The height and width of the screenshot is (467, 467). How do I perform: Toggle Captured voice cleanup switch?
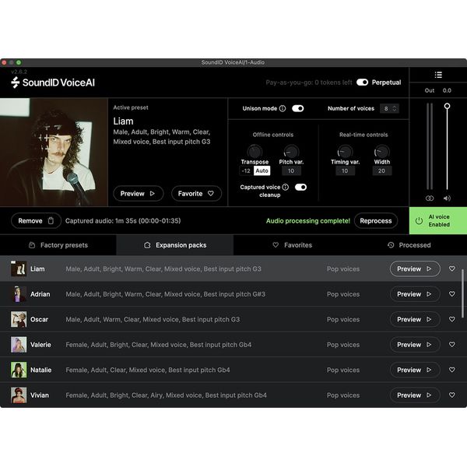[x=300, y=187]
